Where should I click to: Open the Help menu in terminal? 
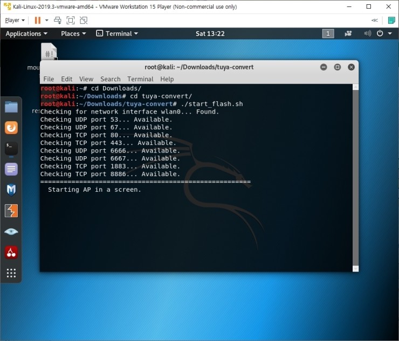(167, 79)
